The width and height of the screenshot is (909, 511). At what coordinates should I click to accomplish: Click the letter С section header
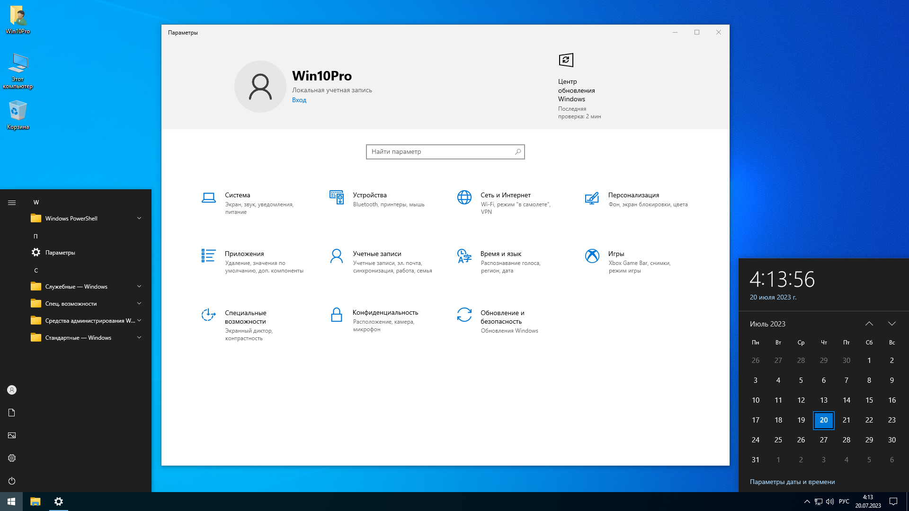pos(36,271)
